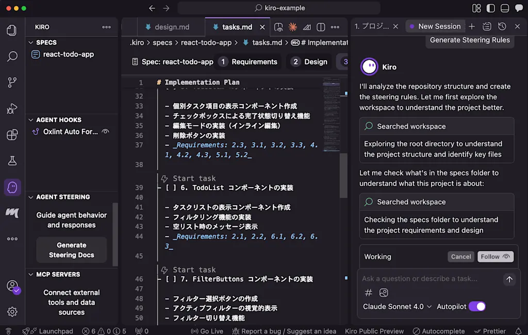Select the Kiro ghost icon in activity bar
The height and width of the screenshot is (335, 528).
click(12, 187)
